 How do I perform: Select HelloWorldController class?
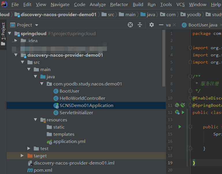(82, 98)
